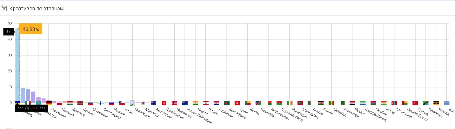
Task: Click the broken Guadeloupe flag image
Action: pos(133,103)
